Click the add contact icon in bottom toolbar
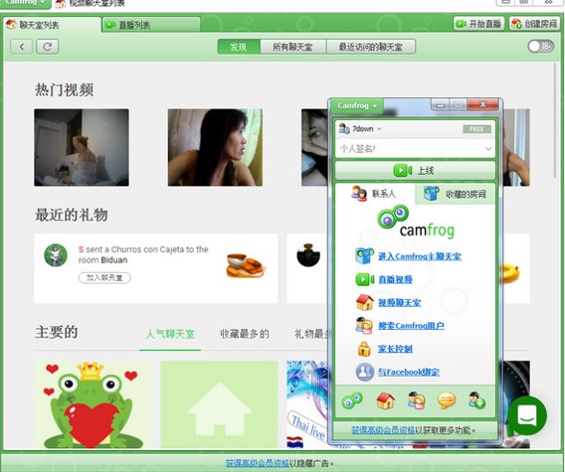The width and height of the screenshot is (565, 472). click(x=477, y=400)
